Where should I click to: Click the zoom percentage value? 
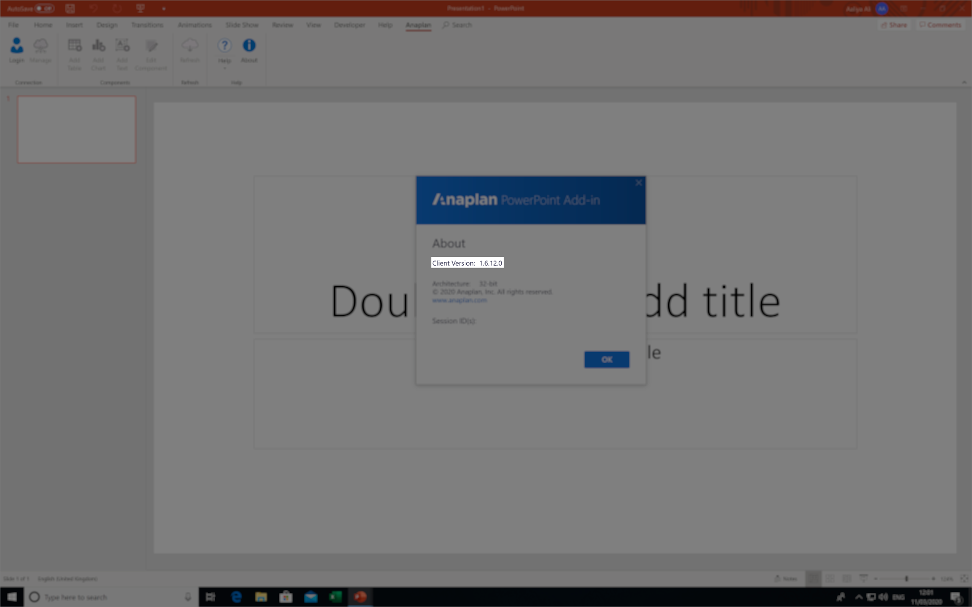(x=947, y=579)
